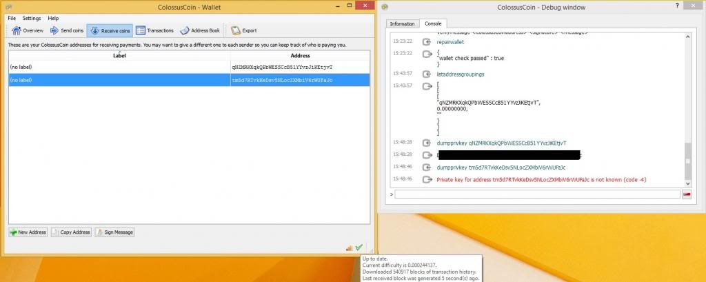Open the Transactions view
Viewport: 706px width, 282px height.
[x=154, y=30]
